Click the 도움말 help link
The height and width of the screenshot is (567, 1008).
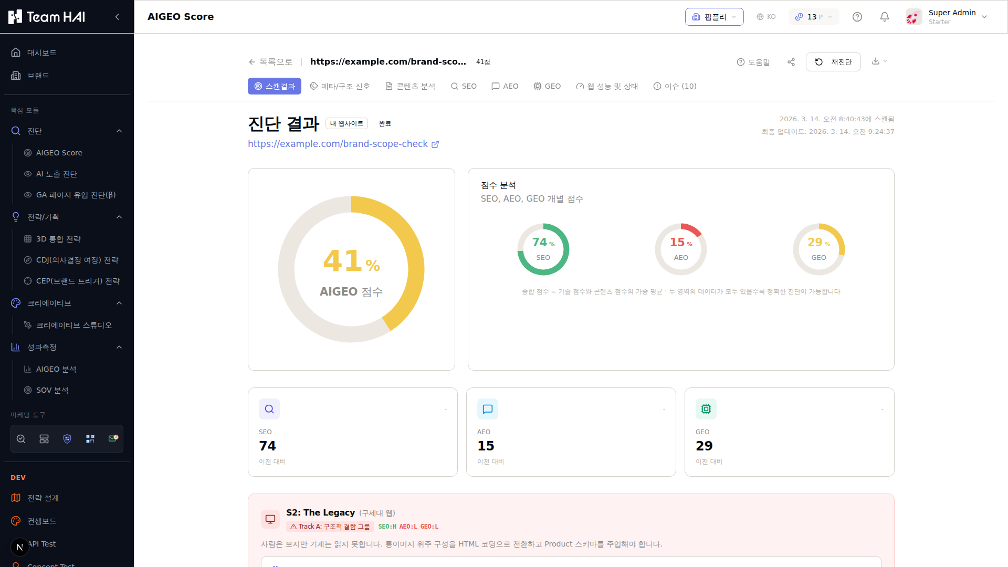(753, 62)
